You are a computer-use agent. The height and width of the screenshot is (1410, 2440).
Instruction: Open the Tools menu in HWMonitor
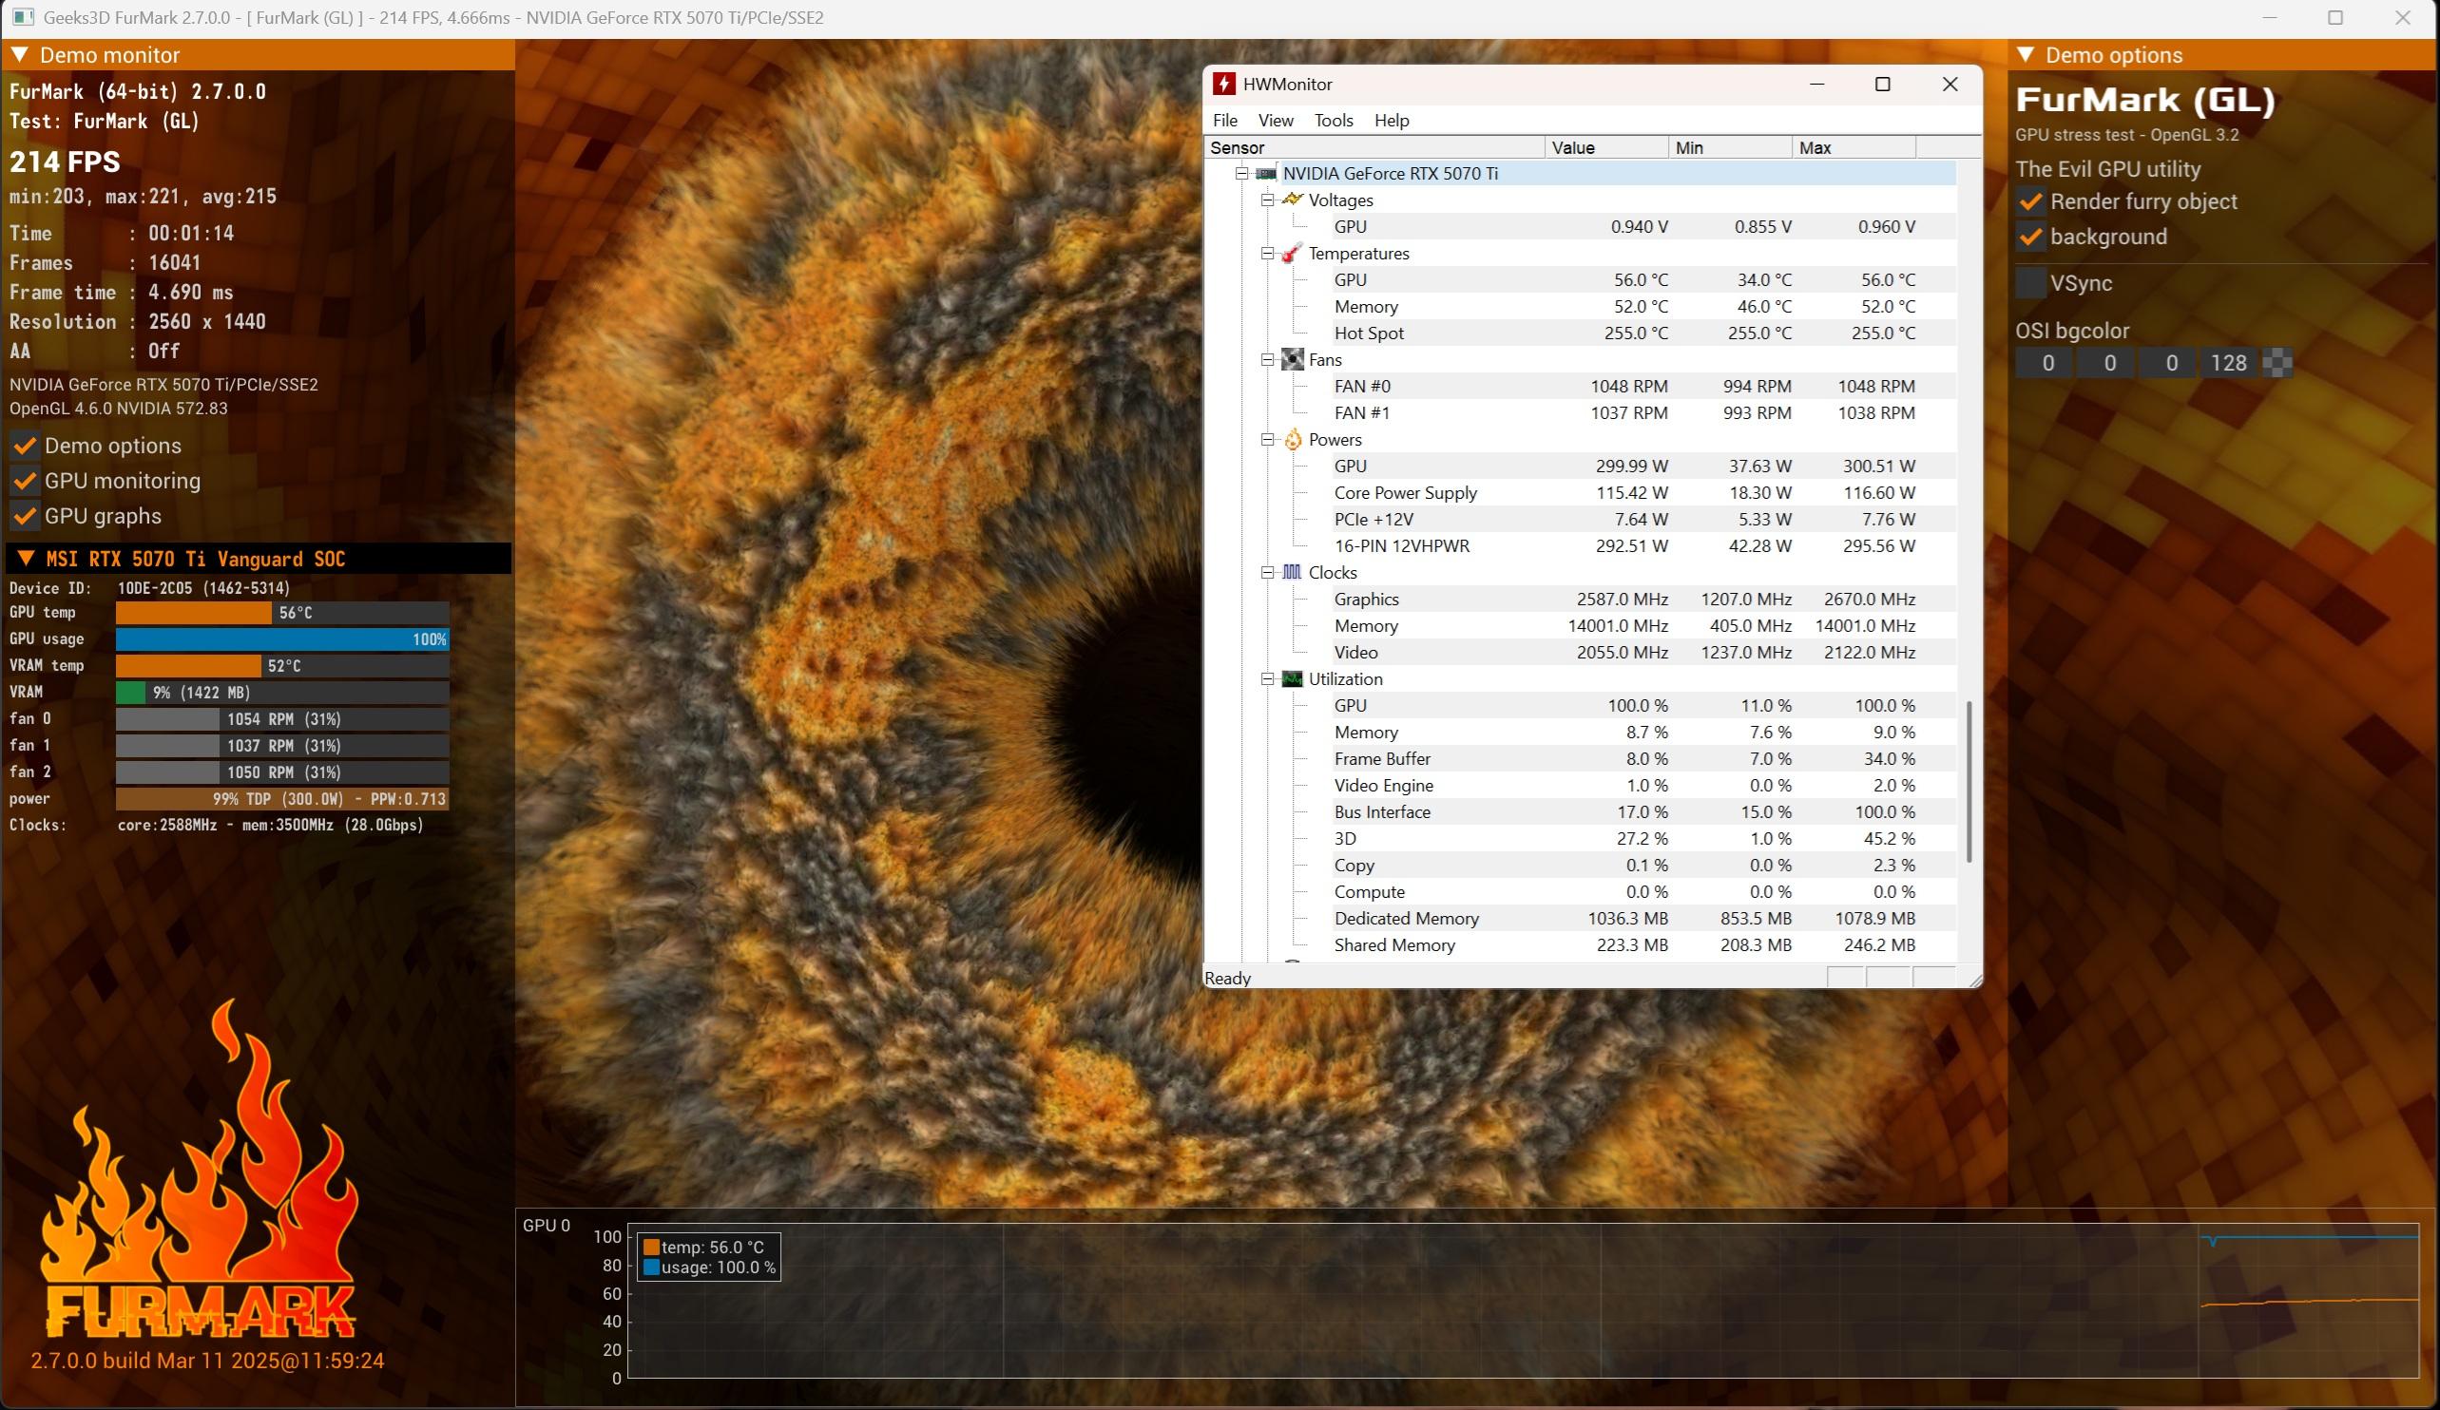[x=1333, y=121]
